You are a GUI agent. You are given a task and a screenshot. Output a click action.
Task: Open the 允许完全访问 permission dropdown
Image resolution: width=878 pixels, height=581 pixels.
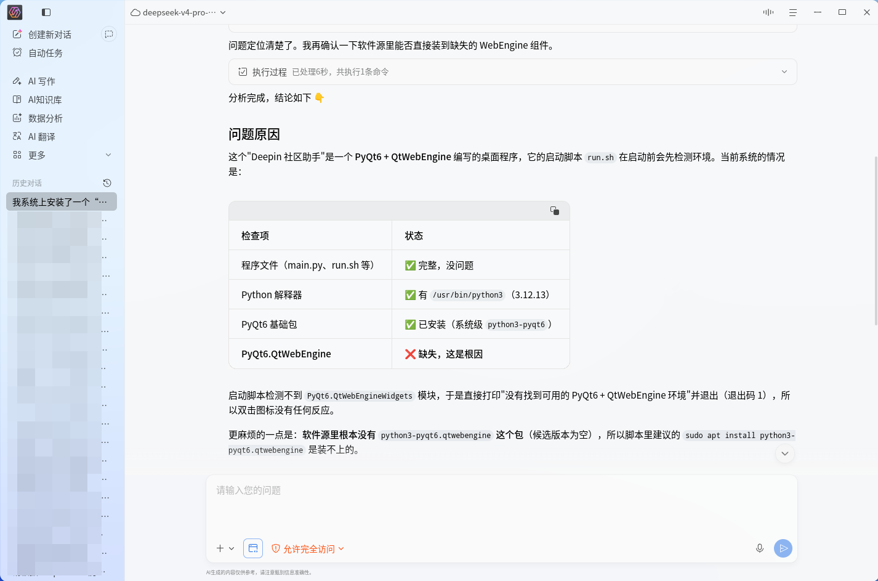pyautogui.click(x=308, y=548)
